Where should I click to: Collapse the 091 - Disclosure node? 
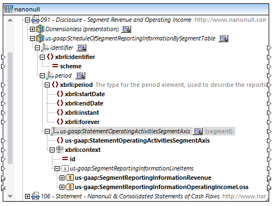click(27, 20)
